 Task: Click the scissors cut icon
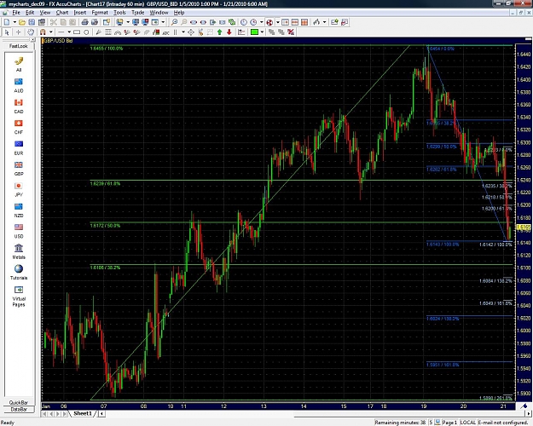click(54, 22)
